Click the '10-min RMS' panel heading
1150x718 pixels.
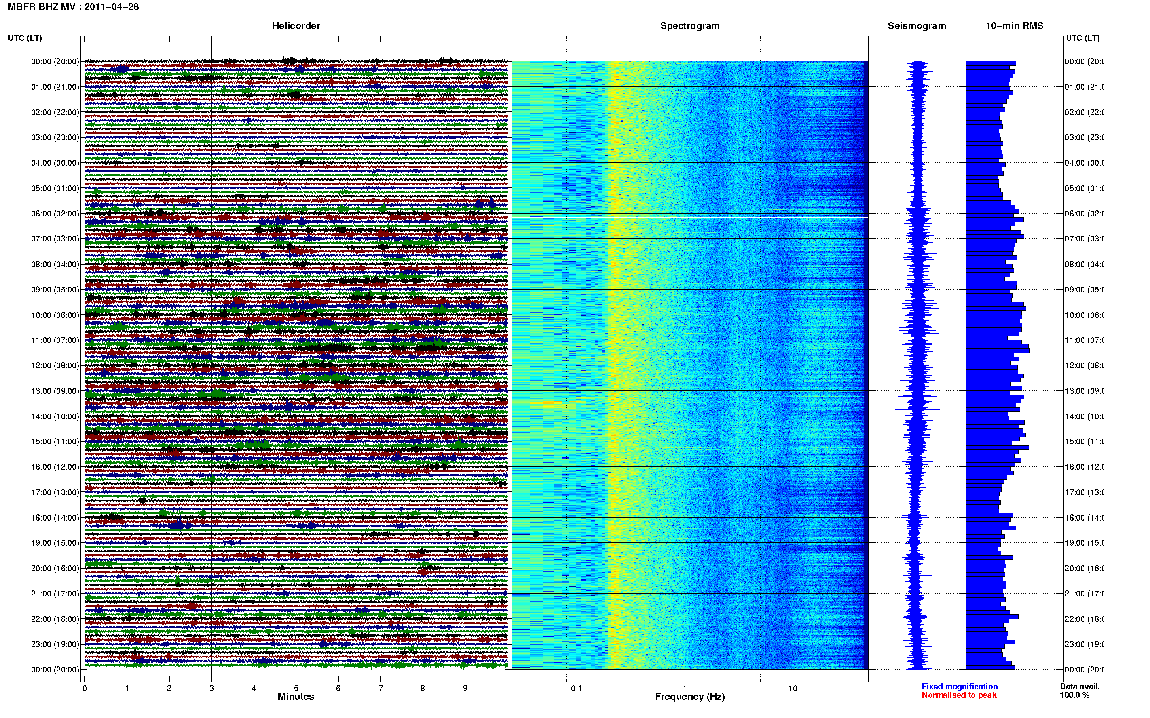point(1015,26)
